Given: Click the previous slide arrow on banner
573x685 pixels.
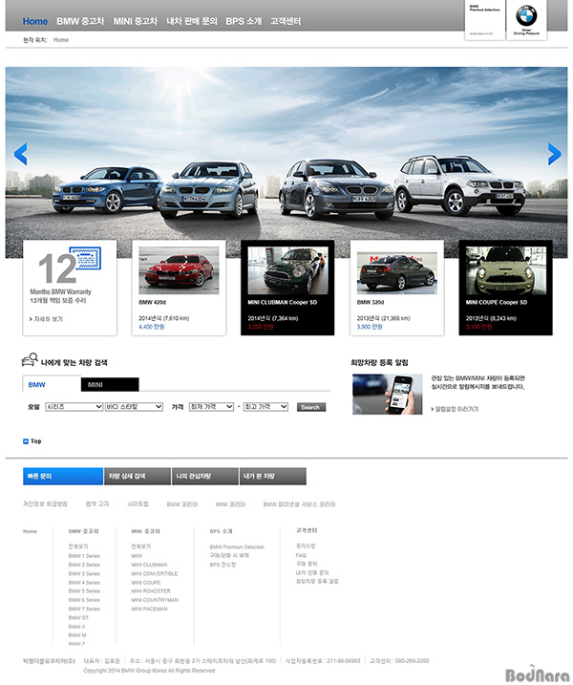Looking at the screenshot, I should pyautogui.click(x=20, y=154).
